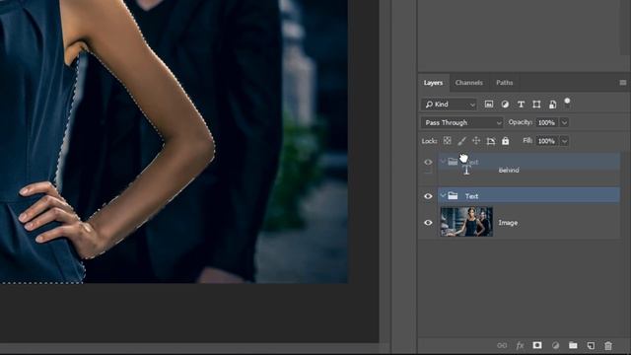Switch to the Layers tab
The image size is (631, 355).
[433, 83]
